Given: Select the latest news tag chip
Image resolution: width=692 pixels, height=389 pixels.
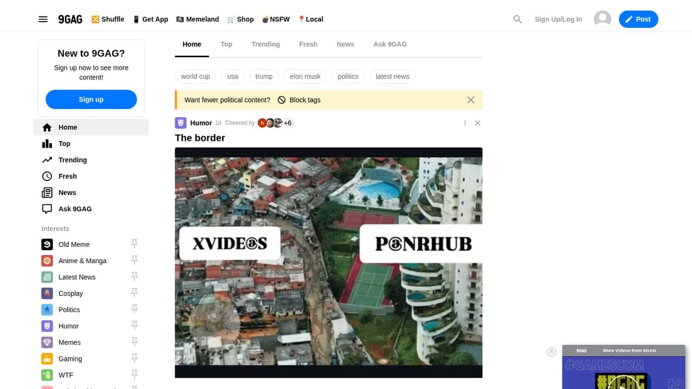Looking at the screenshot, I should (x=392, y=77).
